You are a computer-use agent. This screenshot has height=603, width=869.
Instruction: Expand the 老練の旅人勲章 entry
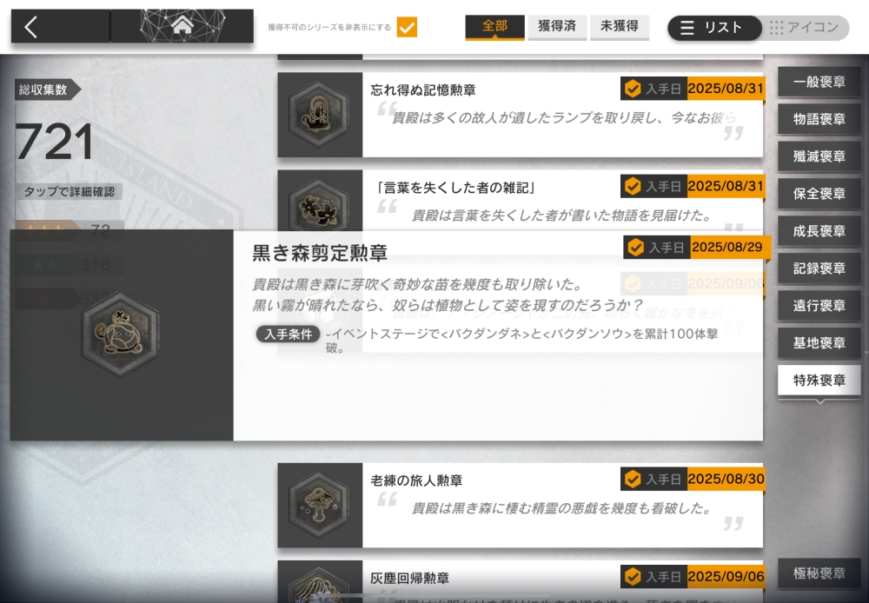click(x=521, y=506)
